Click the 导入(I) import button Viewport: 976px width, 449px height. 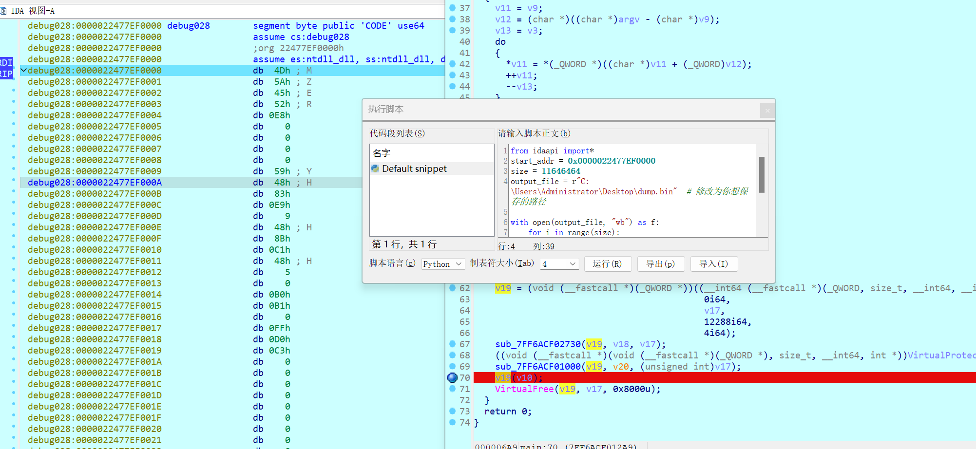click(x=714, y=264)
